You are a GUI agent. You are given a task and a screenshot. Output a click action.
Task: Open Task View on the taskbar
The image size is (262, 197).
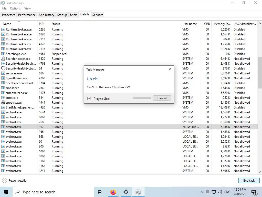100,192
